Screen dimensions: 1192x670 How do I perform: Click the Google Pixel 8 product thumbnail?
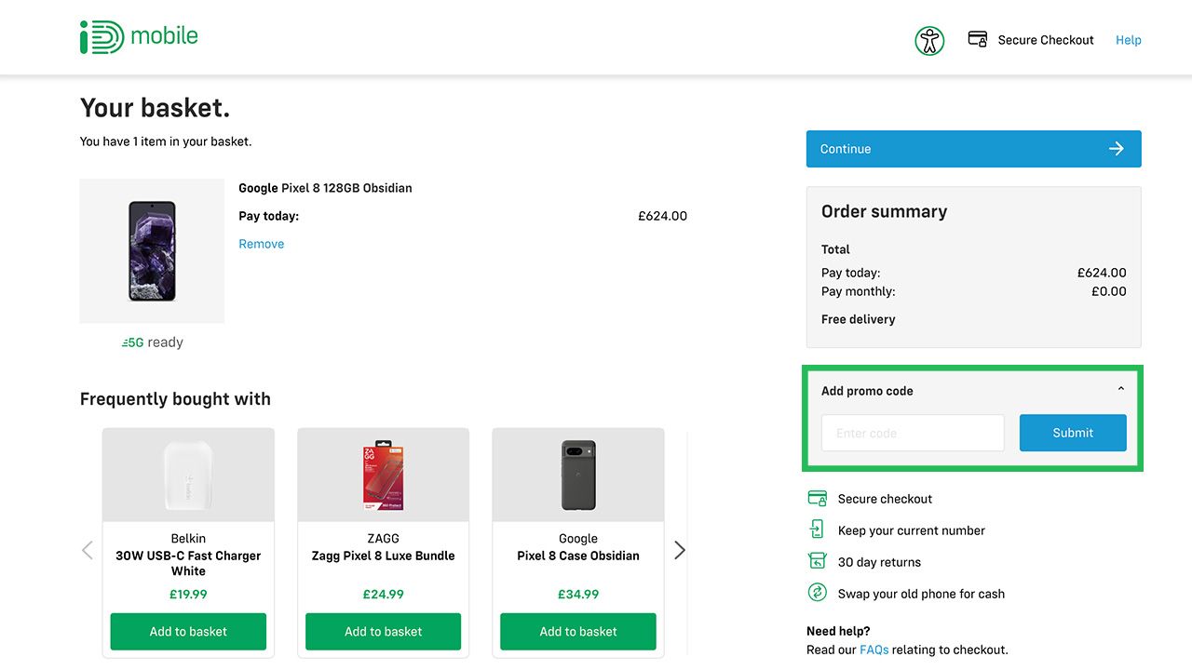point(152,251)
